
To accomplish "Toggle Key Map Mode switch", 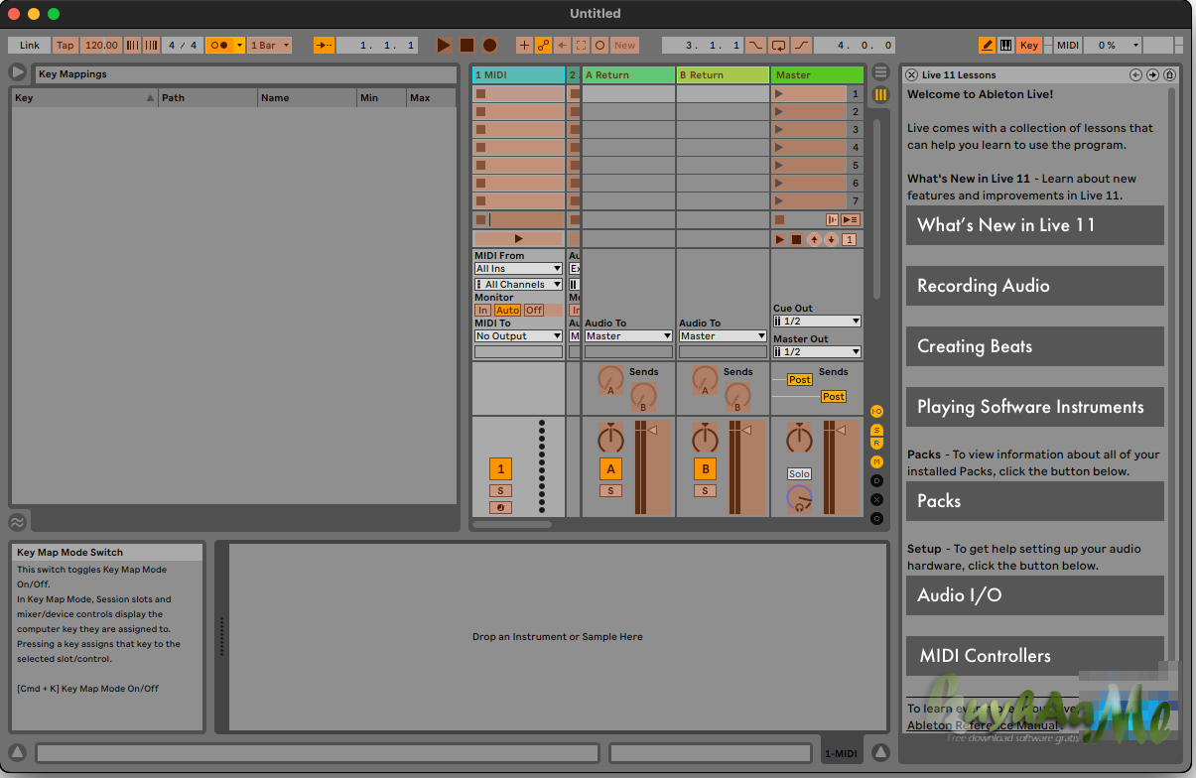I will click(1029, 45).
